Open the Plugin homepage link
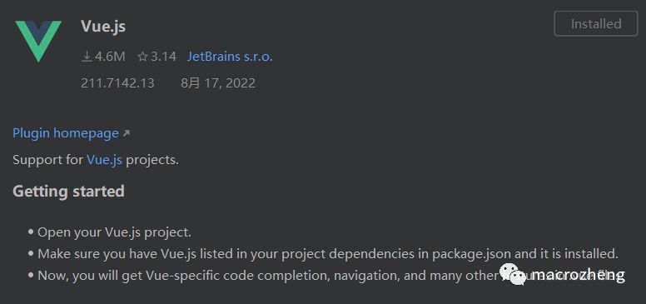The width and height of the screenshot is (646, 304). coord(66,133)
